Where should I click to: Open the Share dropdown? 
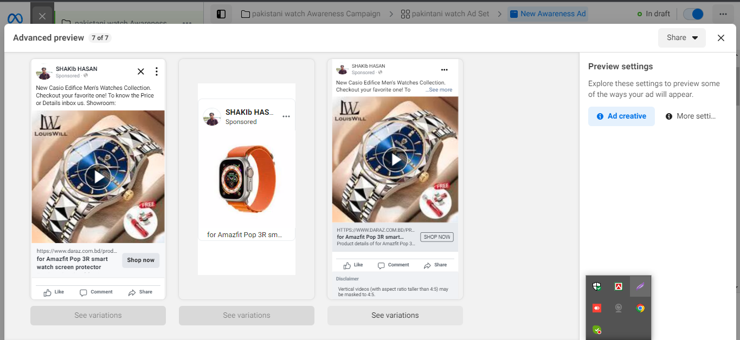[682, 38]
